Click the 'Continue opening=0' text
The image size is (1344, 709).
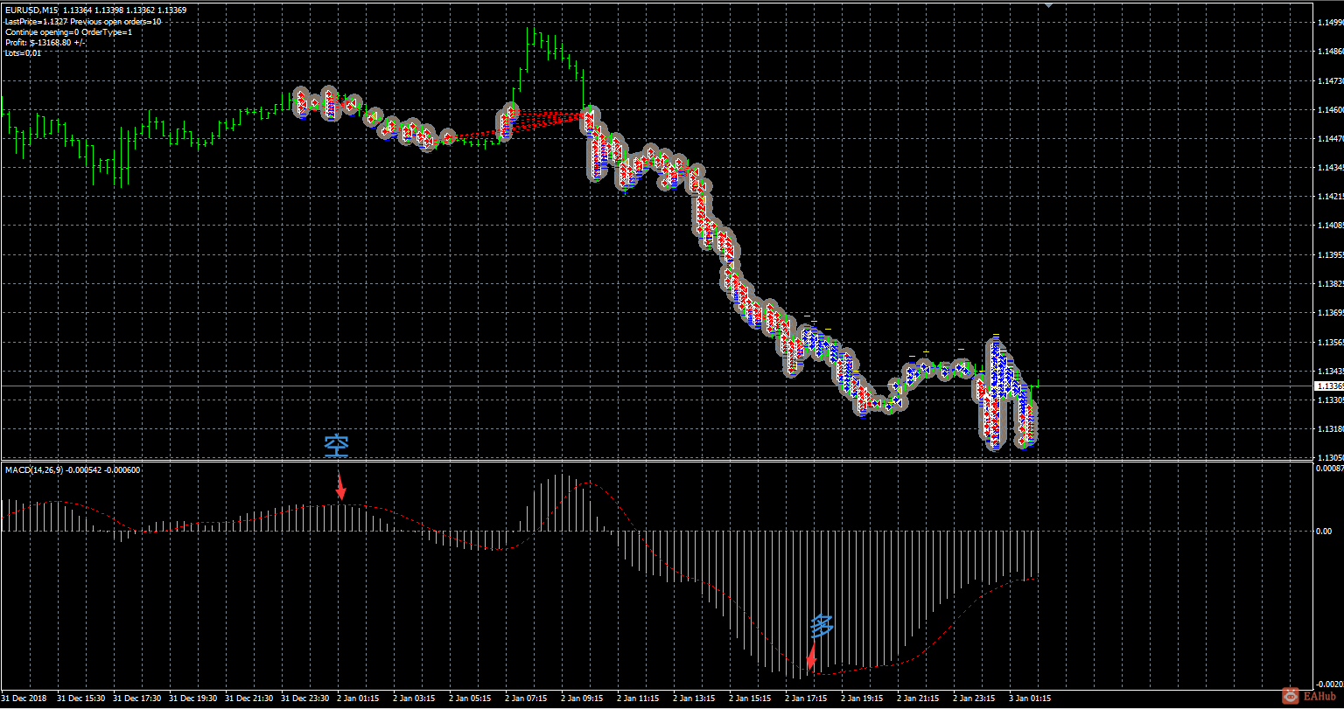[x=42, y=31]
